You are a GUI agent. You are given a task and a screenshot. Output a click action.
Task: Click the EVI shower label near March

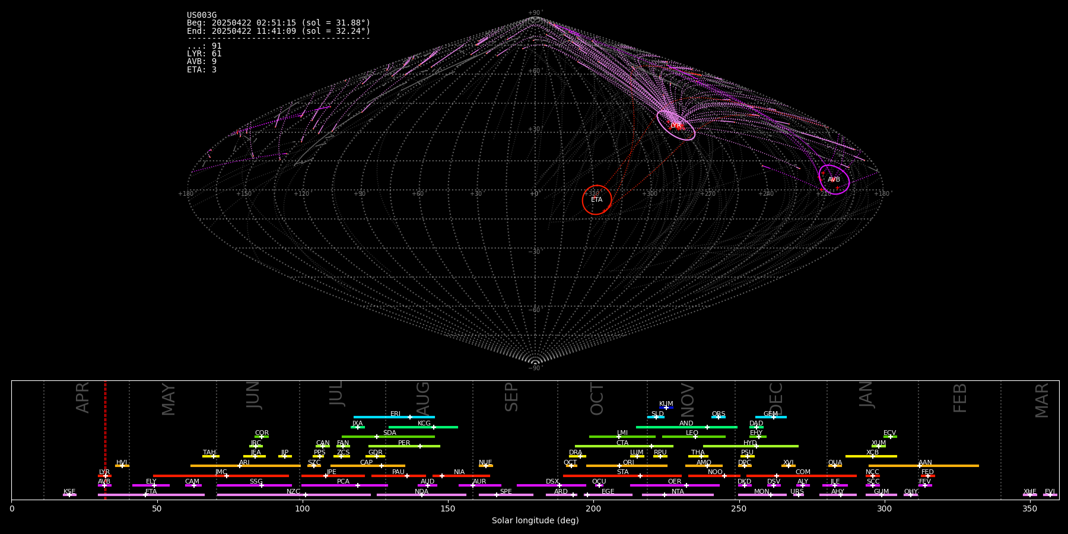pos(1050,492)
